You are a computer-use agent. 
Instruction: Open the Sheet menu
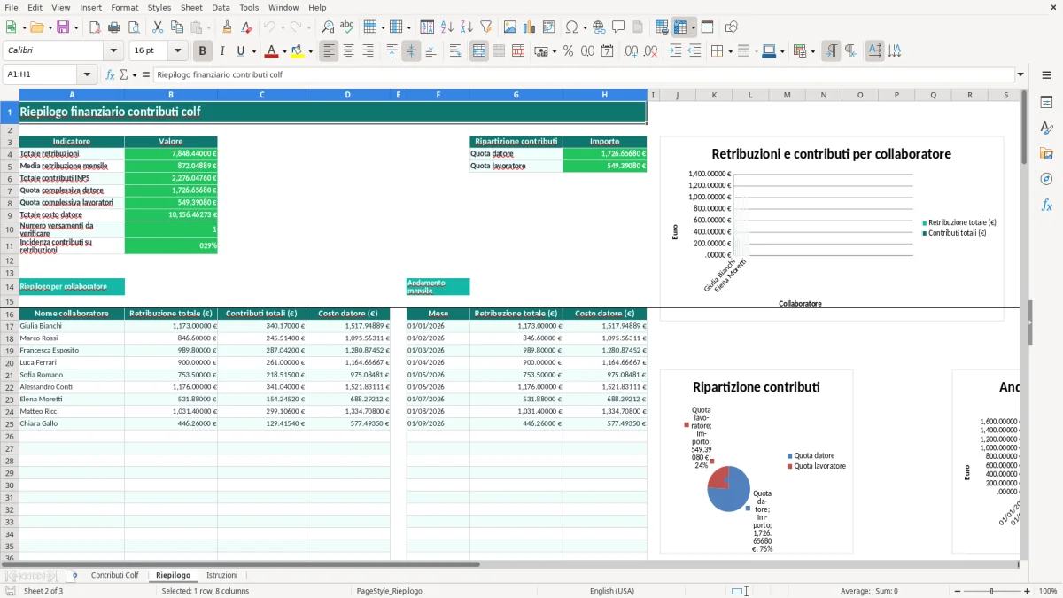click(x=191, y=7)
